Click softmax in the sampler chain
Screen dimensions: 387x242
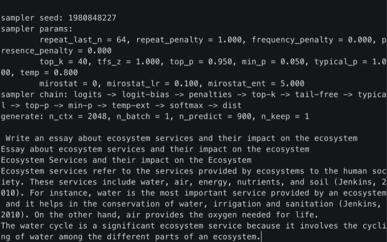[186, 106]
